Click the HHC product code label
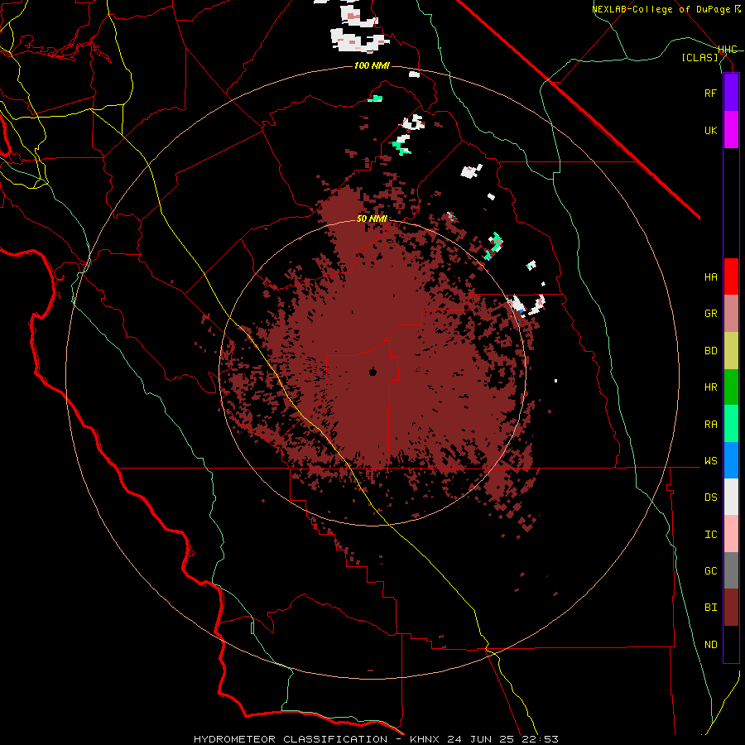This screenshot has height=745, width=745. pos(727,50)
